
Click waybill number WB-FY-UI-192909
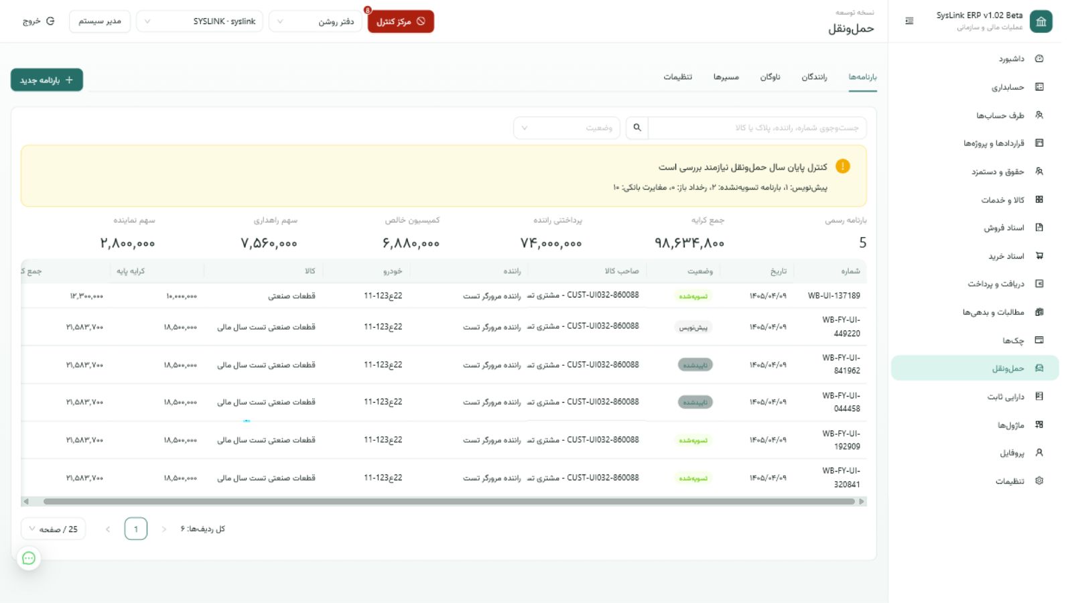pos(841,440)
